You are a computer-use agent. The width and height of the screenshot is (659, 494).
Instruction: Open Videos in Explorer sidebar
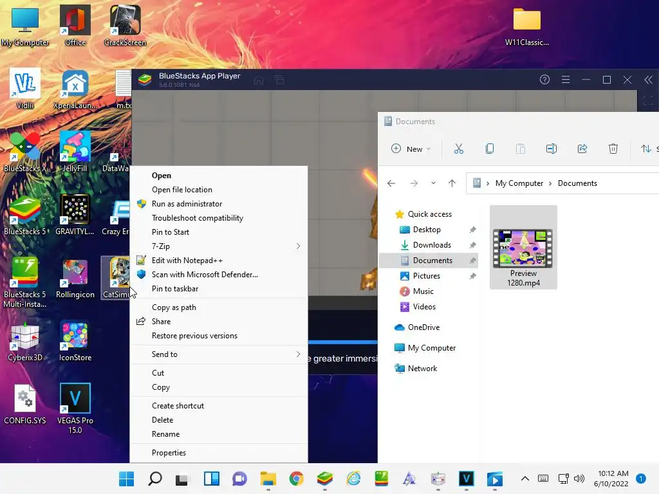point(424,307)
